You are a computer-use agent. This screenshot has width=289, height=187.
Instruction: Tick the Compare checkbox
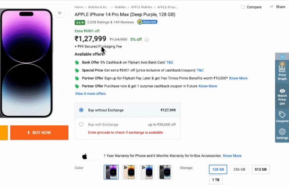pyautogui.click(x=243, y=7)
